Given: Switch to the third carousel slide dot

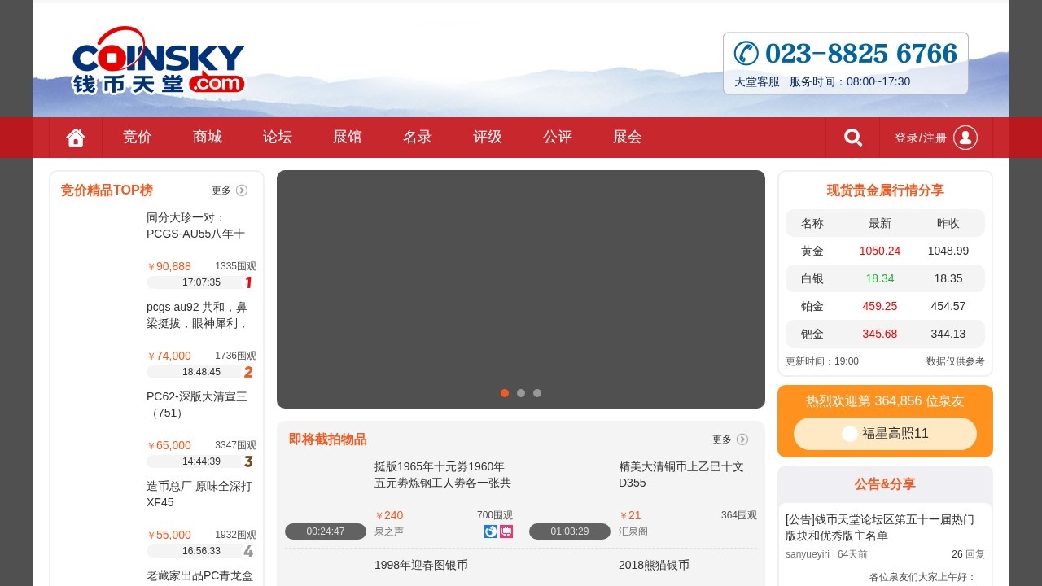Looking at the screenshot, I should (x=537, y=393).
